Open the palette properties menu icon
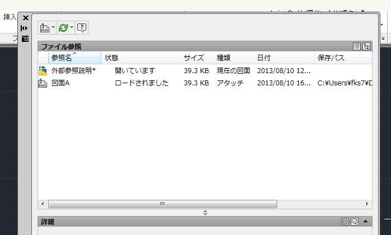 click(25, 39)
